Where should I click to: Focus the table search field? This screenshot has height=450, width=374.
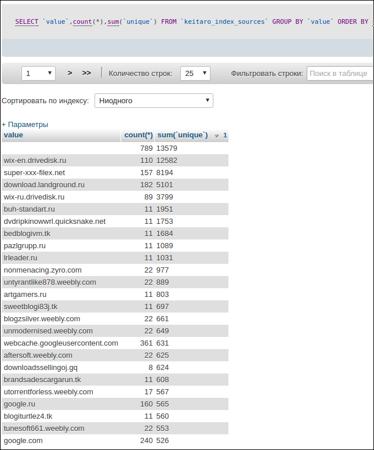[340, 74]
